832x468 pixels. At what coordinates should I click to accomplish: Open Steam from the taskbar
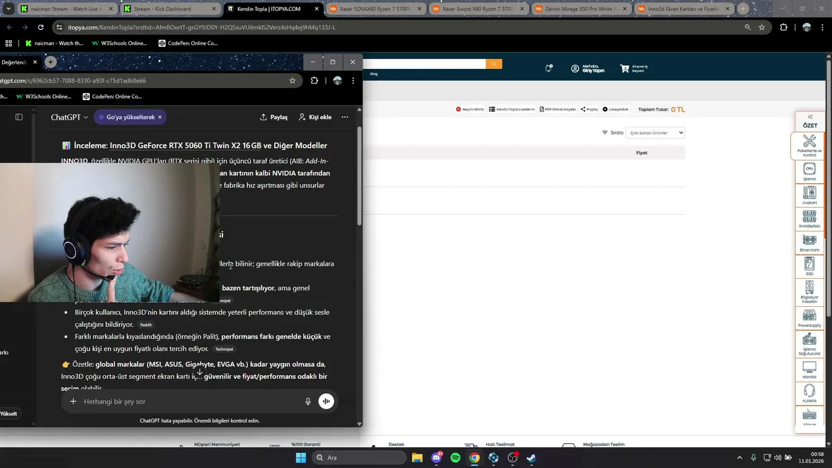coord(531,458)
